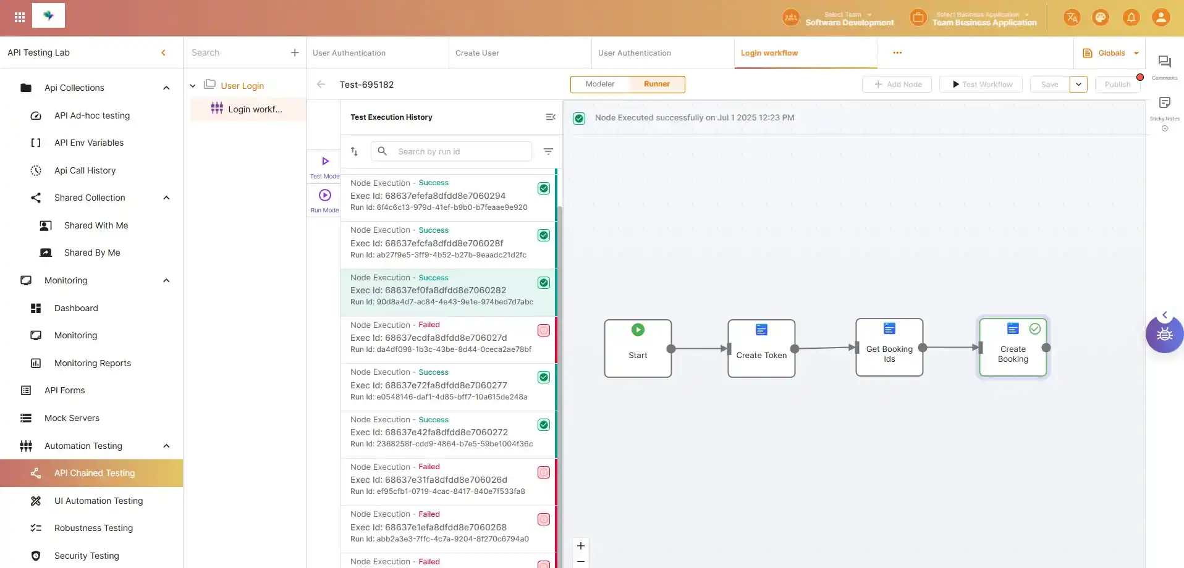Image resolution: width=1184 pixels, height=568 pixels.
Task: Switch to Modeler view
Action: (x=599, y=84)
